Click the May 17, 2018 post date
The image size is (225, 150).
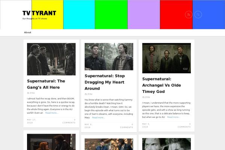point(31,121)
